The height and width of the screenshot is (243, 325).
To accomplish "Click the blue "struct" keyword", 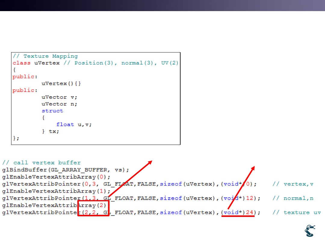I will (x=52, y=111).
